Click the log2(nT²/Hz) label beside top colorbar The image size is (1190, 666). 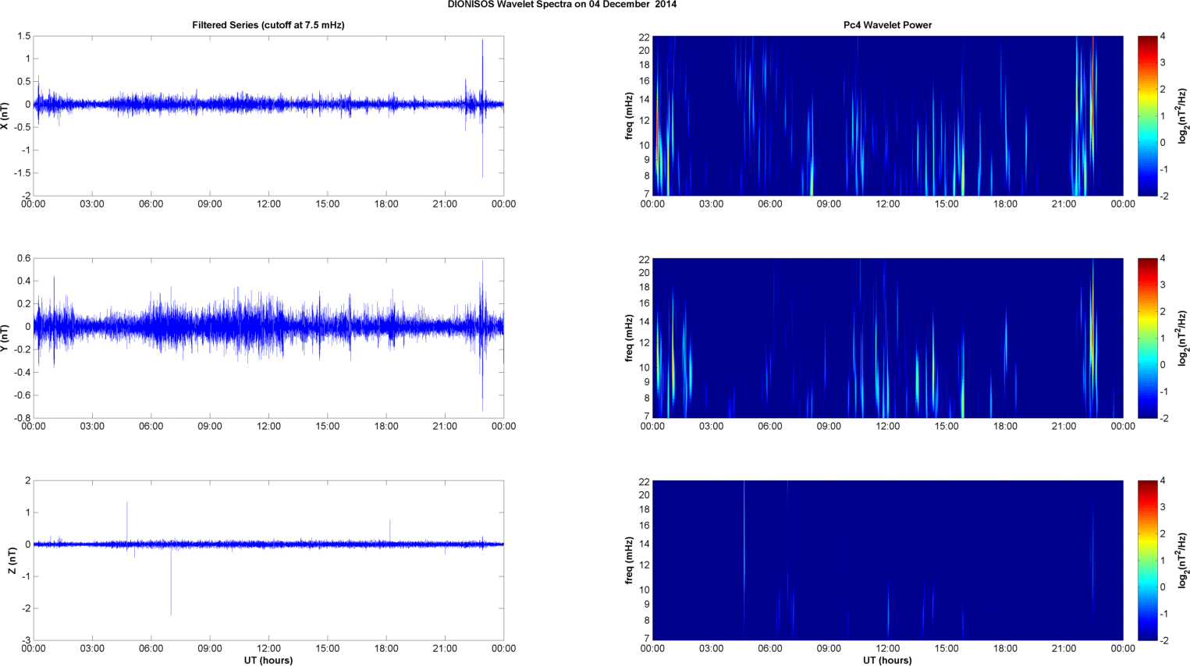[1183, 115]
